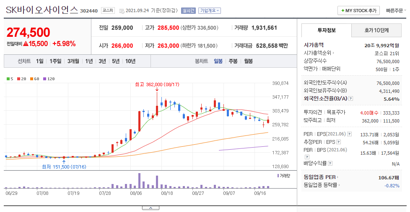The image size is (410, 212).
Task: Click the green 5-day moving average legend
Action: [x=10, y=79]
